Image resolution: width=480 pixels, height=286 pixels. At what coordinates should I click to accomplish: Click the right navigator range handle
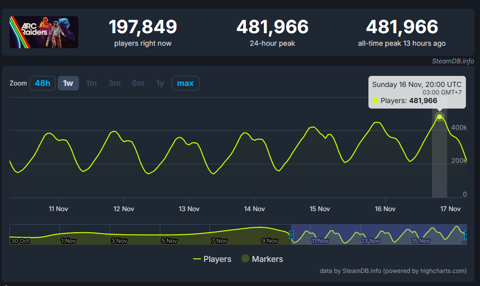click(x=466, y=234)
